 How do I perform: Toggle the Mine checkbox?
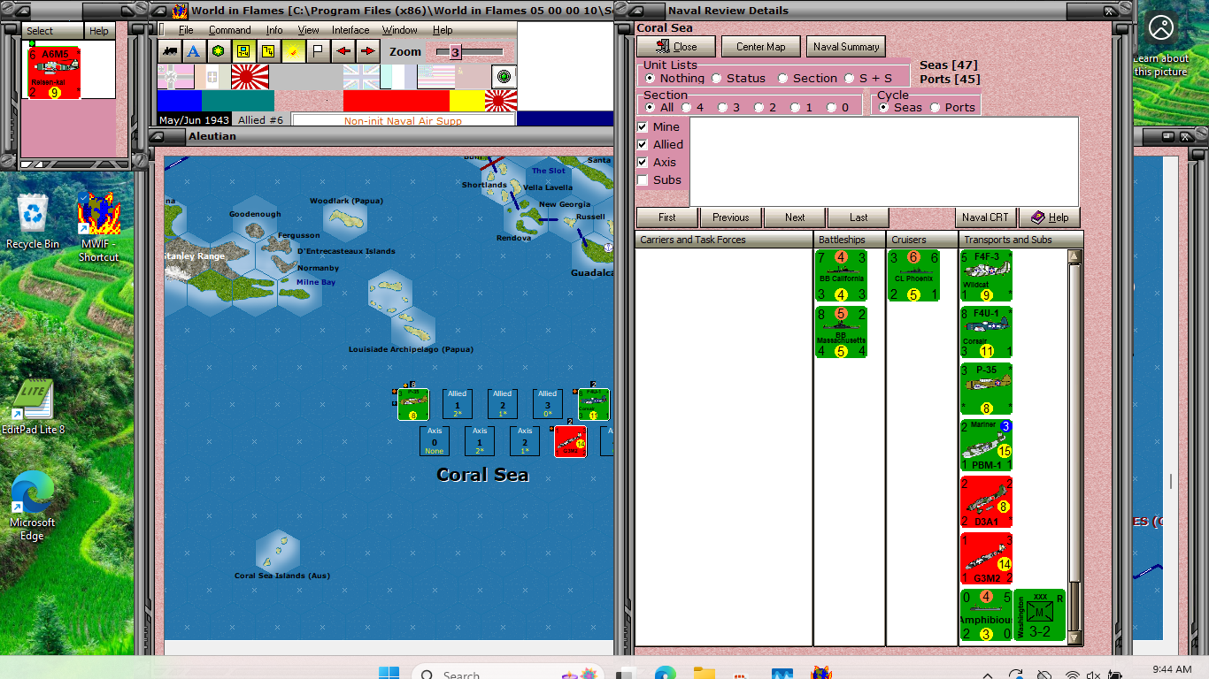(643, 126)
